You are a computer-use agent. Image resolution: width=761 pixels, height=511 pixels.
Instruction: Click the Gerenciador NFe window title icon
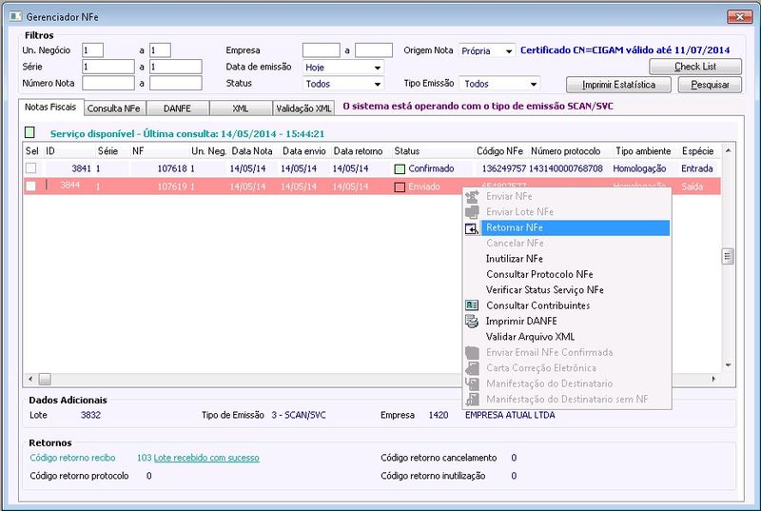(x=15, y=17)
